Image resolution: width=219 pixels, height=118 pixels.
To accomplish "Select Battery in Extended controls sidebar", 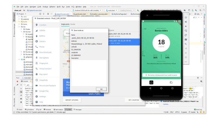I will (x=42, y=36).
